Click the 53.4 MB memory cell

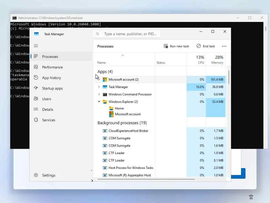coord(216,102)
